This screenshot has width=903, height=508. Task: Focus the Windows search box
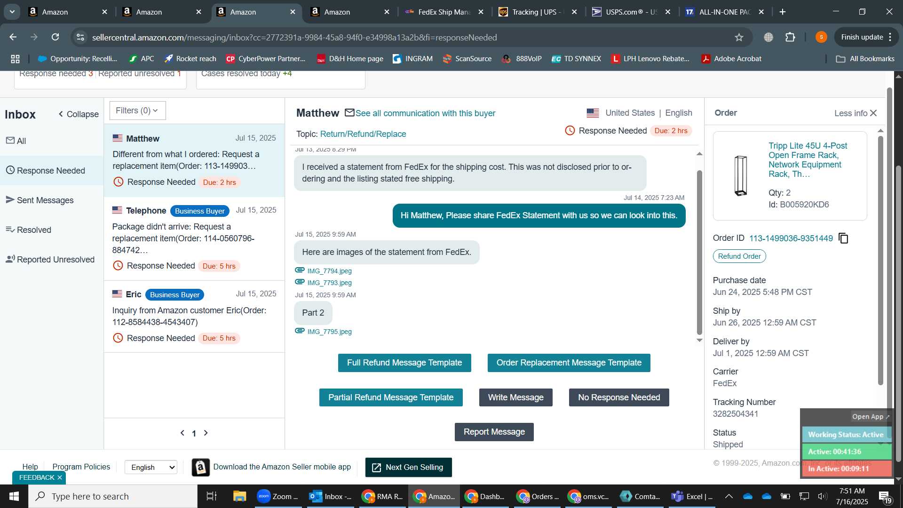tap(113, 496)
